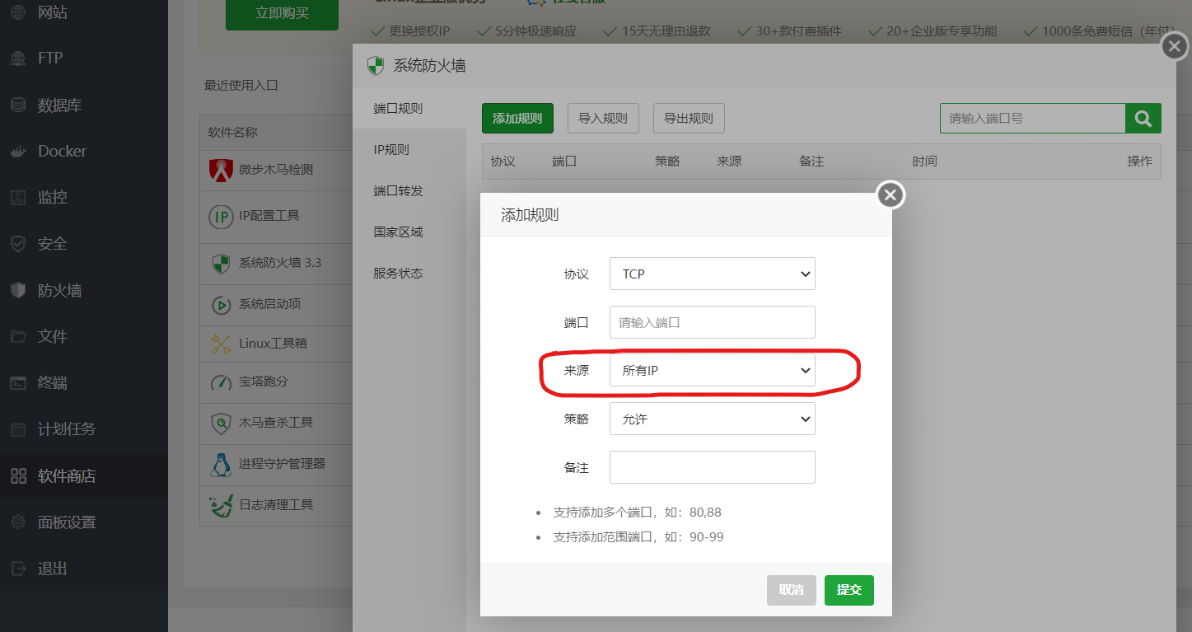Click the FTP sidebar icon
Viewport: 1192px width, 632px height.
[x=18, y=59]
